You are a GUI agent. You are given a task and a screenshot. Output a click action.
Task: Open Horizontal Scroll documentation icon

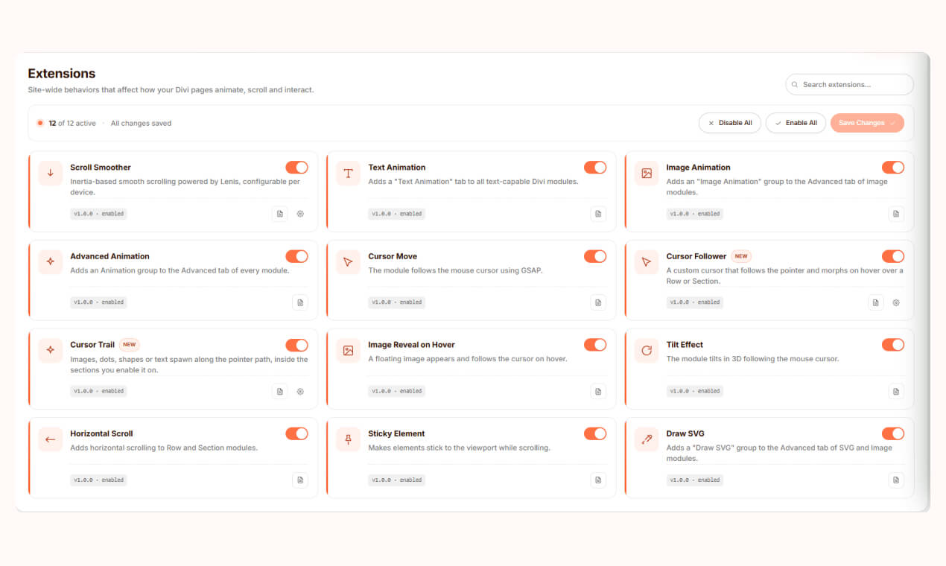click(300, 480)
